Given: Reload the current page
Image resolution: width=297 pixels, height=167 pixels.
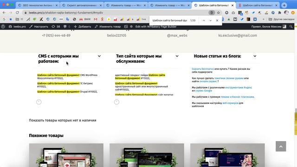Looking at the screenshot, I should (17, 13).
